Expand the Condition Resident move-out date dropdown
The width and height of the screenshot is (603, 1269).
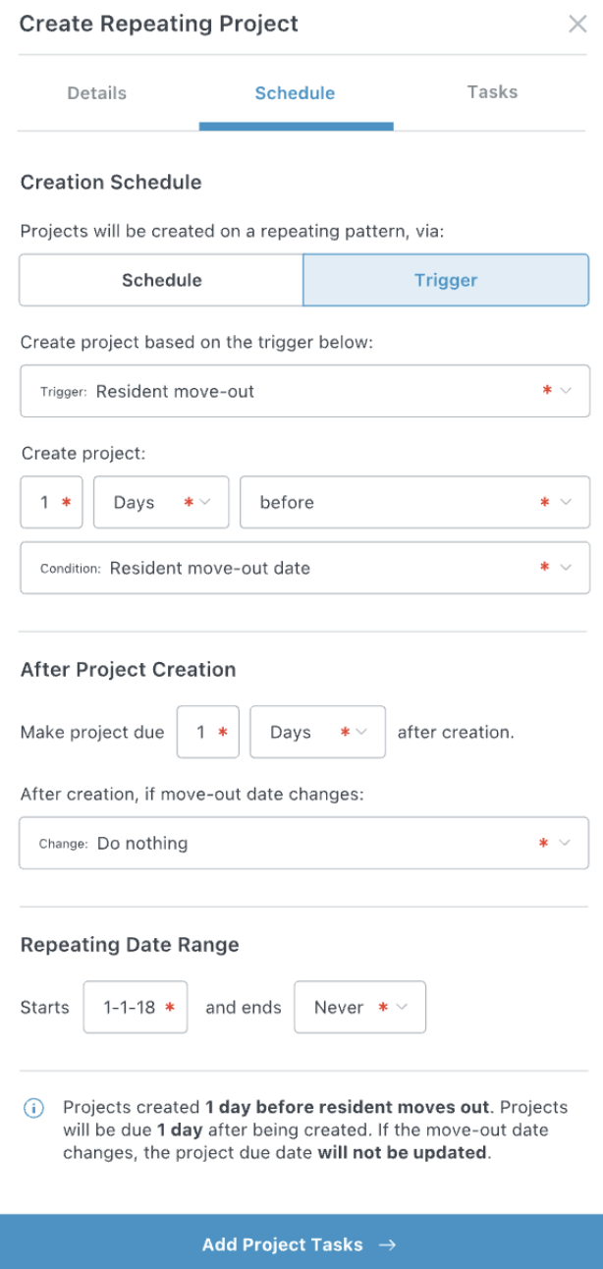point(304,568)
